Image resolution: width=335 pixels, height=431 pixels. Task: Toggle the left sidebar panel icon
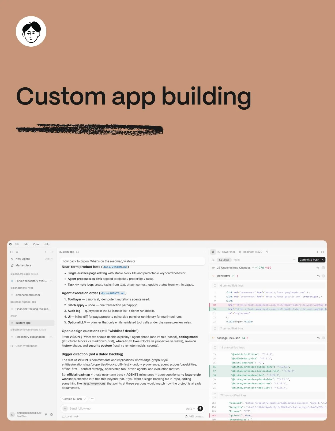12,252
